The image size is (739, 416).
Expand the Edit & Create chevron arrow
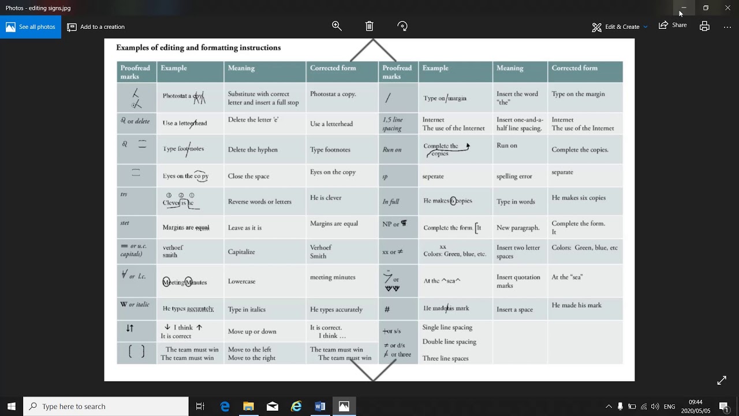[x=645, y=27]
